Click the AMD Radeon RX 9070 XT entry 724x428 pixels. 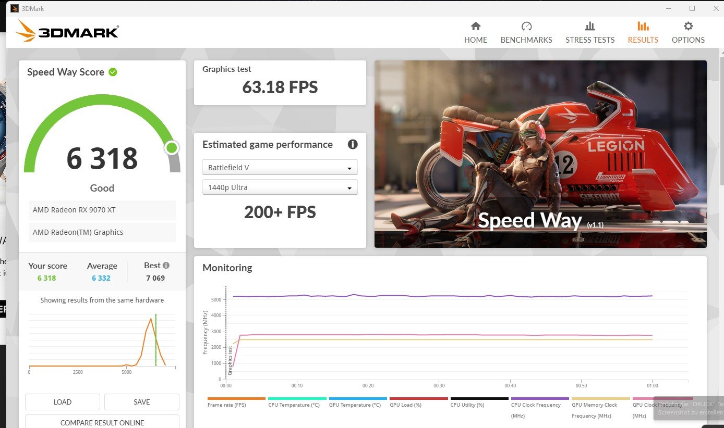tap(102, 210)
